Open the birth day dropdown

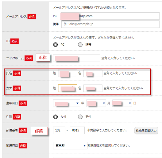[122, 103]
